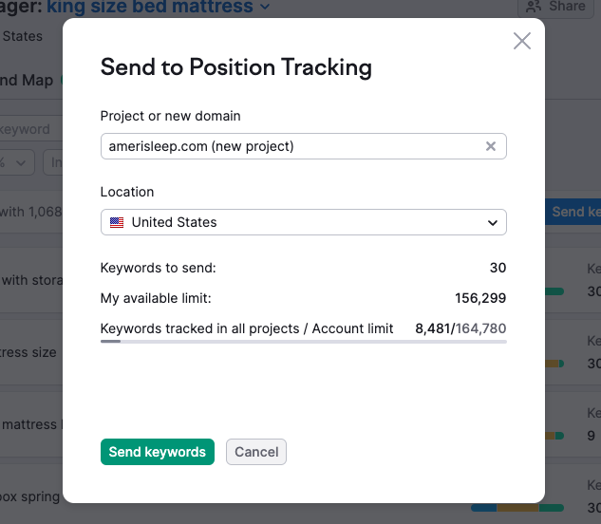Click the blue Send keywords button in background
The image size is (601, 524).
574,212
